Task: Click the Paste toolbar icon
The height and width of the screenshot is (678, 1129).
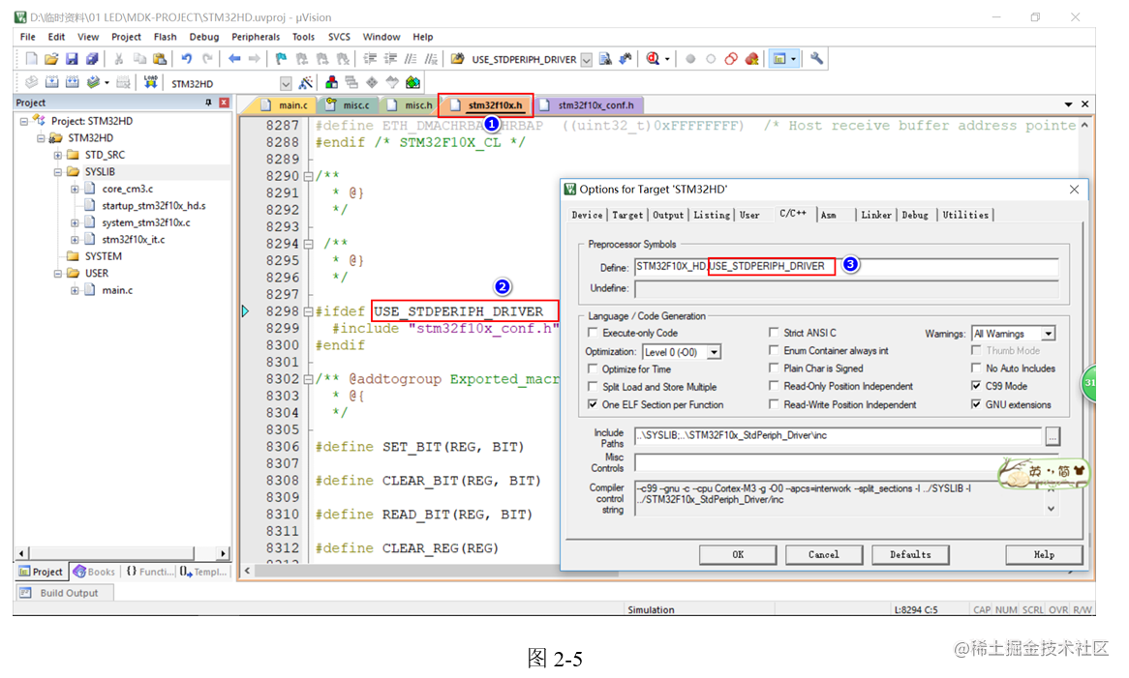Action: point(160,59)
